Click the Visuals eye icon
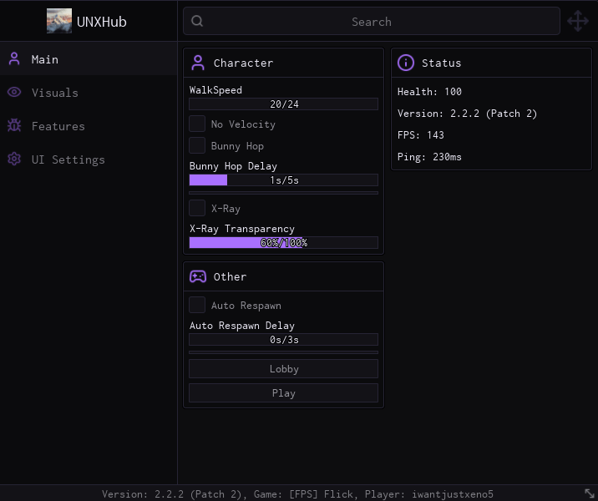This screenshot has width=598, height=501. (14, 93)
